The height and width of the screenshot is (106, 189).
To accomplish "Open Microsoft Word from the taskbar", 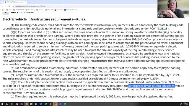I will click(x=41, y=104).
